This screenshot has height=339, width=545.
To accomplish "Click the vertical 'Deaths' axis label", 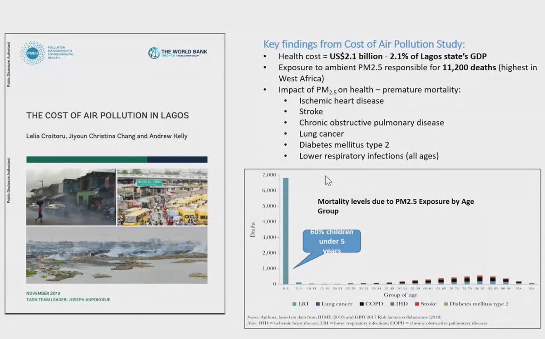I will pyautogui.click(x=253, y=230).
